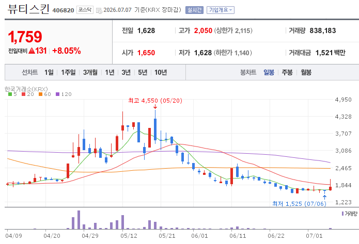
Task: Select the 10년 line chart tab
Action: tap(161, 73)
